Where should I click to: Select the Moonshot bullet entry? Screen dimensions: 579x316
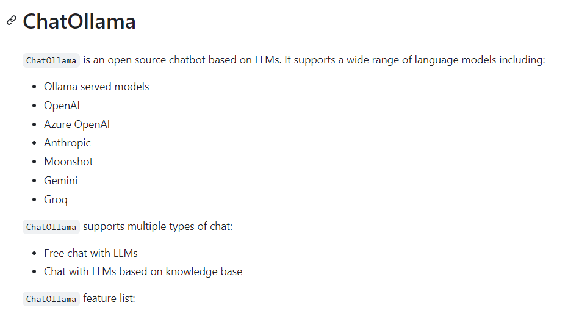(68, 162)
